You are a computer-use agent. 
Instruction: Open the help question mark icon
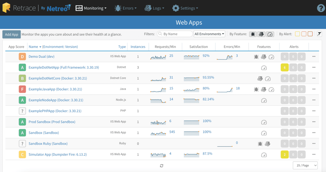pyautogui.click(x=320, y=8)
